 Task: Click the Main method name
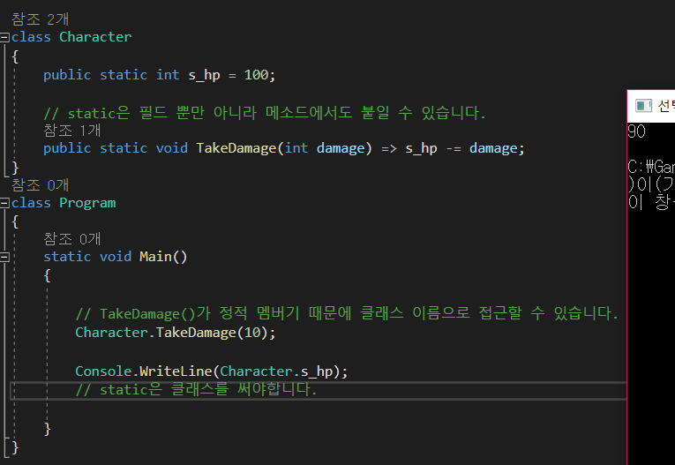155,257
